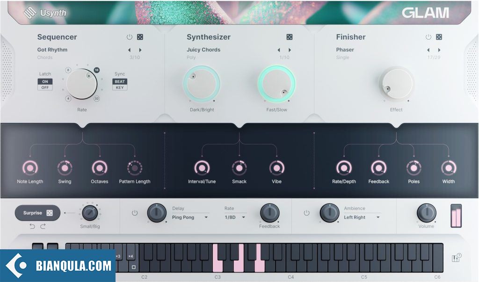
Task: Toggle the Sequencer power icon
Action: click(x=130, y=37)
